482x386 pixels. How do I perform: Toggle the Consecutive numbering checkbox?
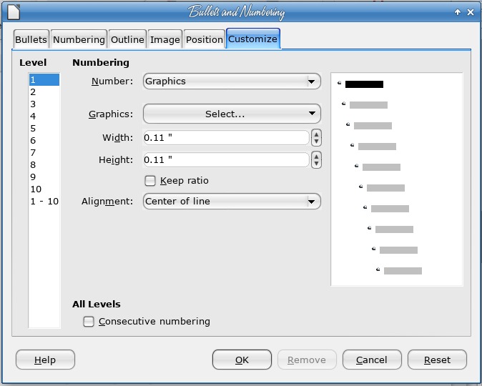(89, 322)
